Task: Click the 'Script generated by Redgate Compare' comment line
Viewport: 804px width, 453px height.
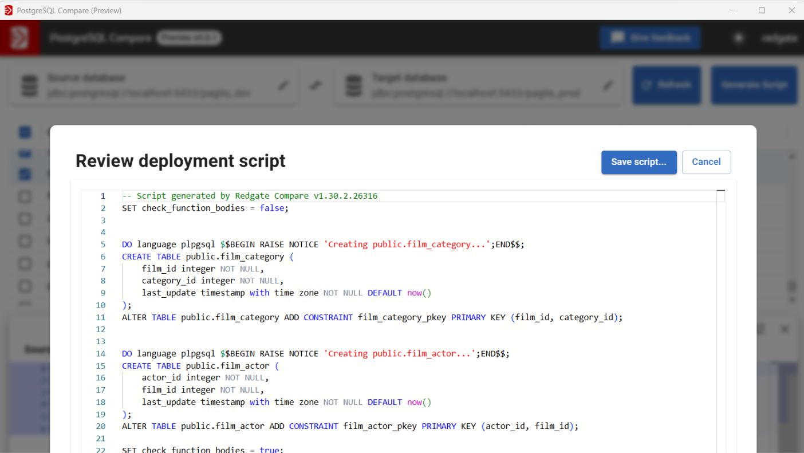Action: pos(250,196)
